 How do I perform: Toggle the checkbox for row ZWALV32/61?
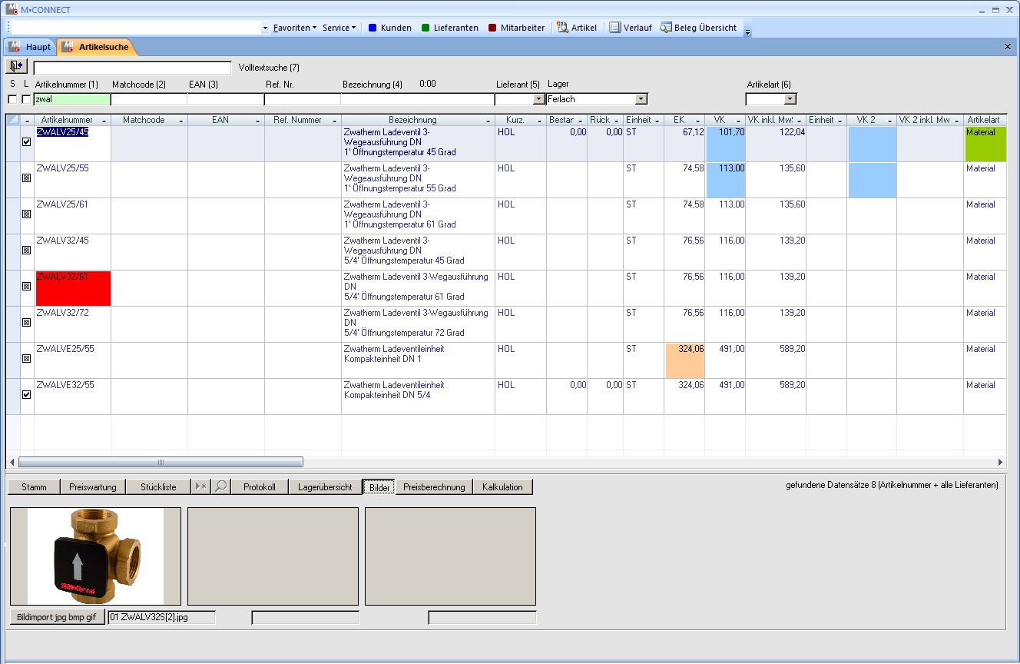pos(27,286)
